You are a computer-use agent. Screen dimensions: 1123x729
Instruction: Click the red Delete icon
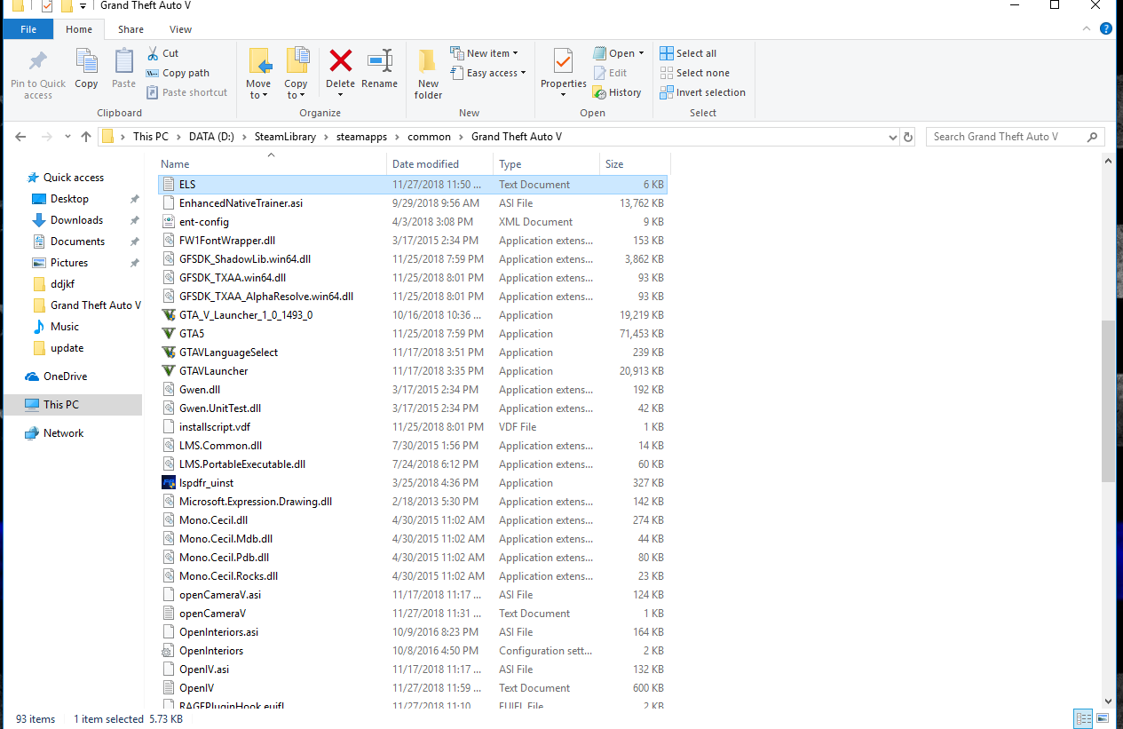pyautogui.click(x=341, y=60)
